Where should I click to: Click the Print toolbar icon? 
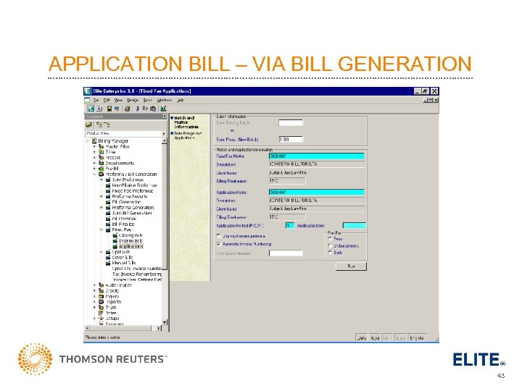(x=127, y=109)
